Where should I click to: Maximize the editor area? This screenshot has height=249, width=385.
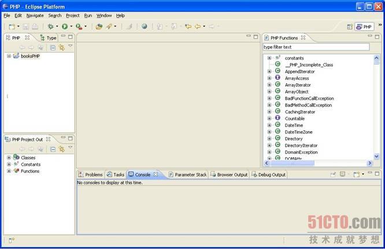[x=256, y=37]
